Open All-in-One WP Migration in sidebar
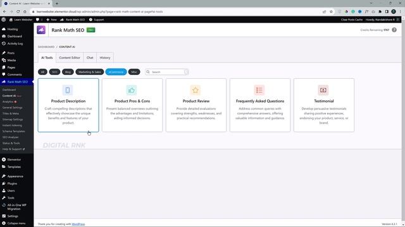The height and width of the screenshot is (227, 405). [x=17, y=207]
